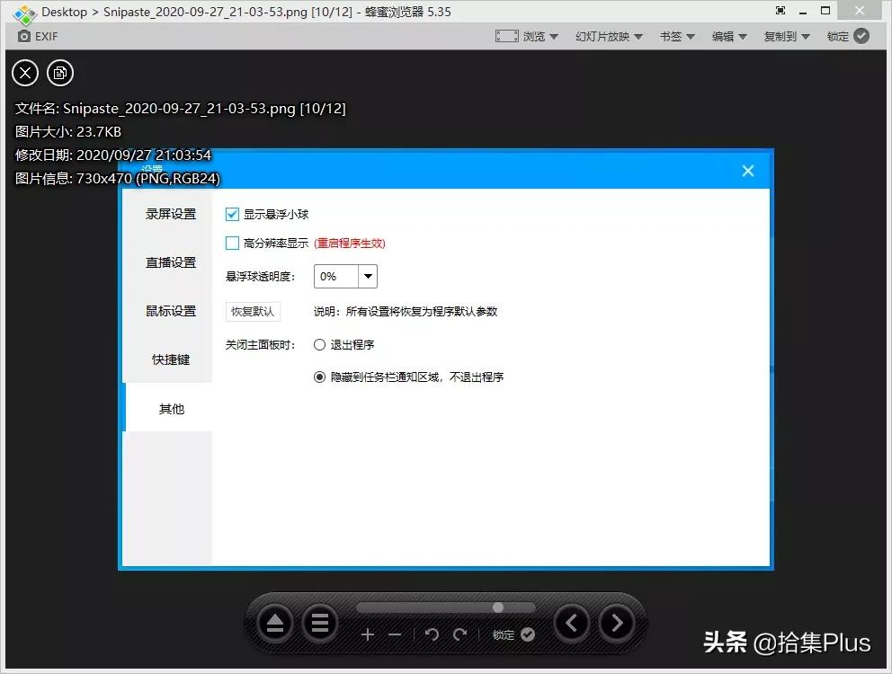
Task: Go to the next image
Action: pos(617,622)
